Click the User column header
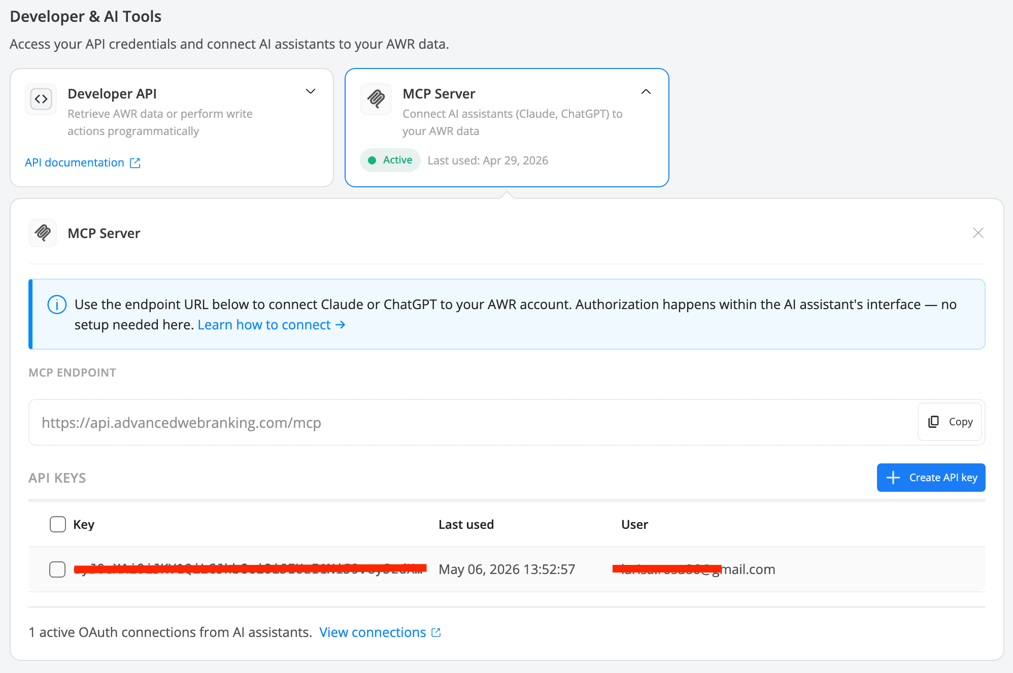Image resolution: width=1013 pixels, height=673 pixels. tap(634, 524)
